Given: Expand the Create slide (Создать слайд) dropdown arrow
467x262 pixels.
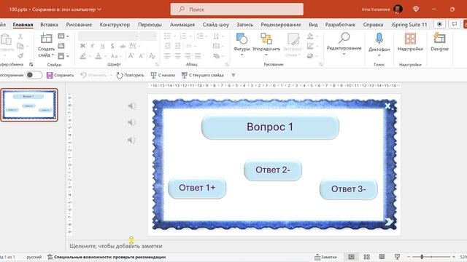Looking at the screenshot, I should [53, 55].
